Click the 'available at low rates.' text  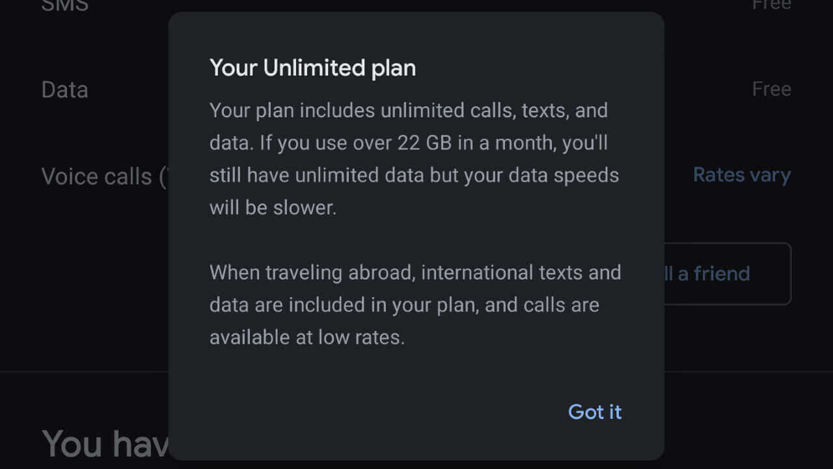coord(307,337)
